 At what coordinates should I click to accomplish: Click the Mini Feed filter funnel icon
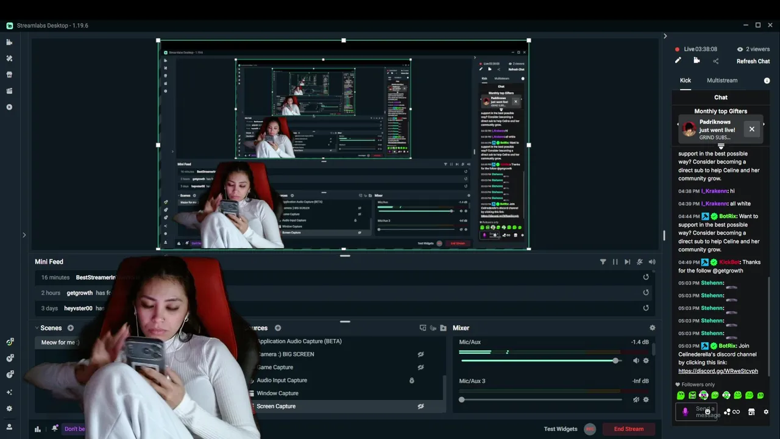click(x=603, y=262)
